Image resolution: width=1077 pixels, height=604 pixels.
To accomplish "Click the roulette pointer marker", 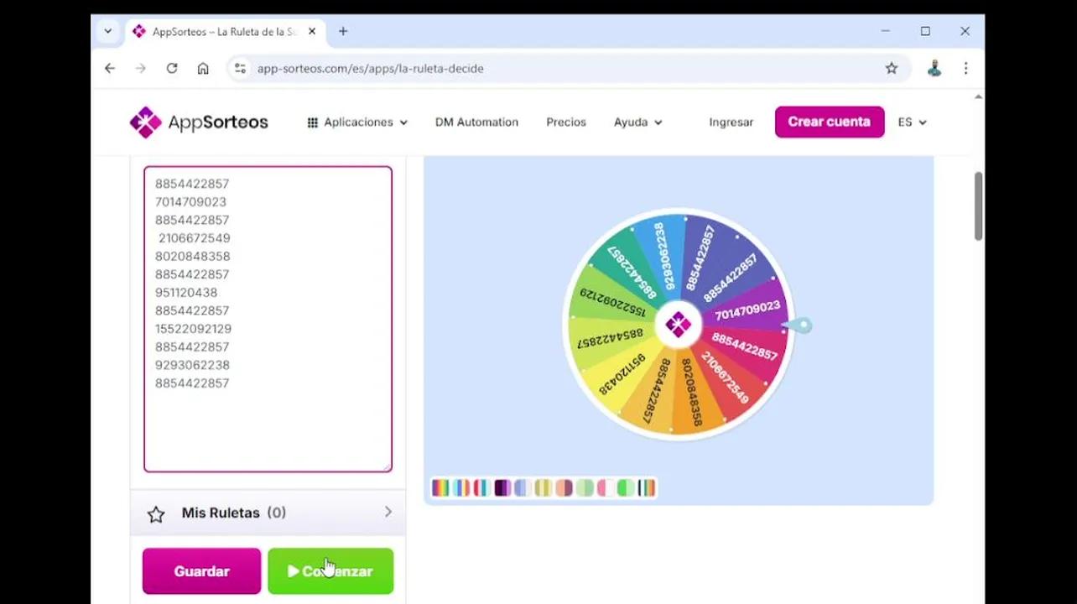I will tap(799, 325).
